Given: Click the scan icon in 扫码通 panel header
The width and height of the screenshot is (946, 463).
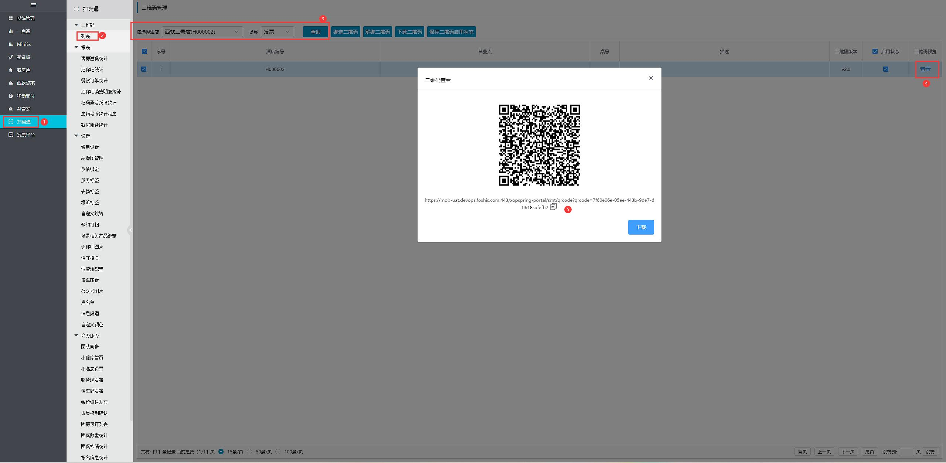Looking at the screenshot, I should click(x=76, y=9).
